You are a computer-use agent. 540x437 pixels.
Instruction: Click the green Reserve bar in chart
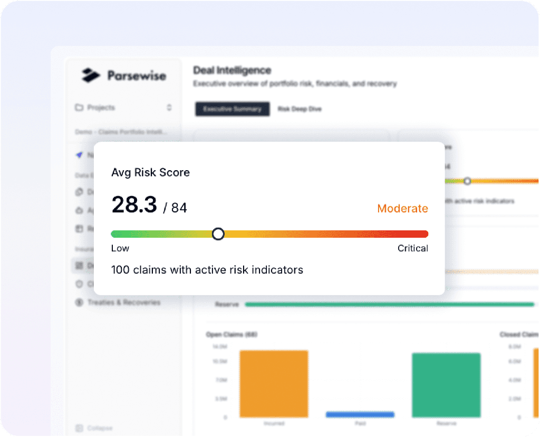tap(446, 385)
